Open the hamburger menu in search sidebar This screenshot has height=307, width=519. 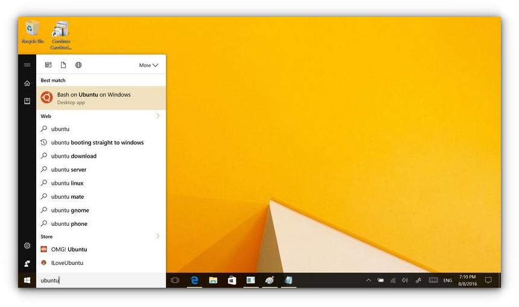pyautogui.click(x=27, y=65)
